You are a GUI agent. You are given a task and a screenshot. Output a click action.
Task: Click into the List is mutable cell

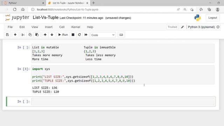click(123, 53)
